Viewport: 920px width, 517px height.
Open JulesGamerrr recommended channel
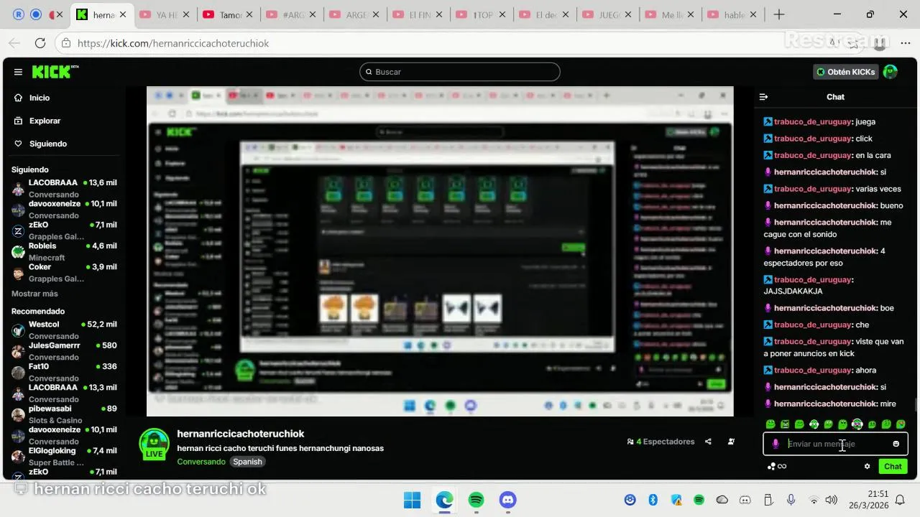64,351
